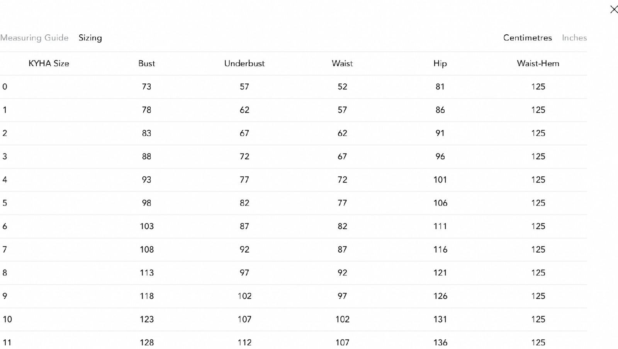
Task: Click the Waist-Hem column header
Action: tap(538, 64)
